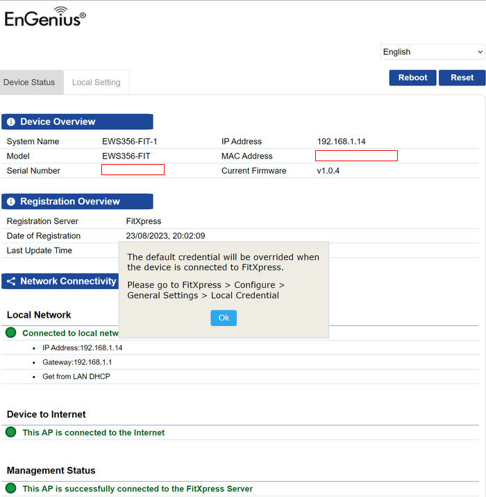The image size is (486, 497).
Task: Click green status circle for FitXpress Server
Action: (11, 489)
